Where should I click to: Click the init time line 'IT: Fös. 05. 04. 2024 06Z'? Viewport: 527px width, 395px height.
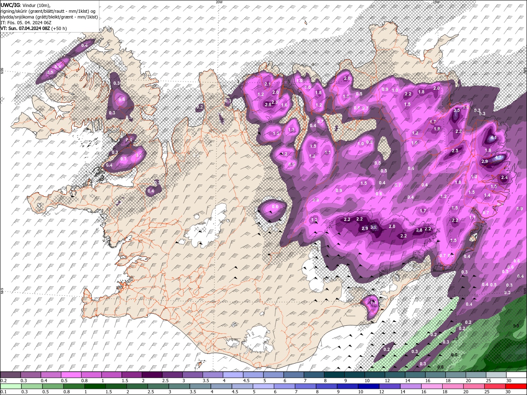point(25,23)
